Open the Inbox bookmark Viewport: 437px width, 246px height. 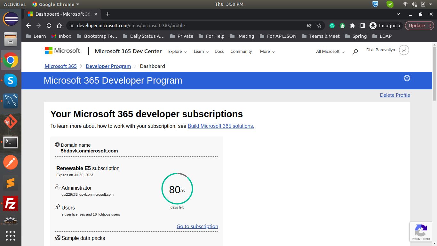(x=61, y=36)
